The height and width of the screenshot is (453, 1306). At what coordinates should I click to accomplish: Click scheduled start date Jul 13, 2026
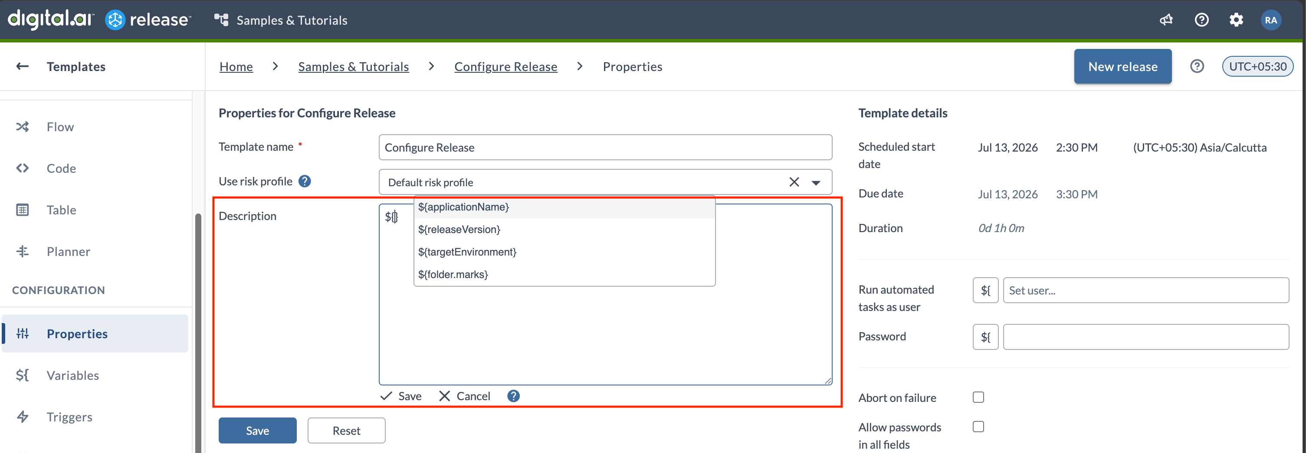(x=1007, y=147)
